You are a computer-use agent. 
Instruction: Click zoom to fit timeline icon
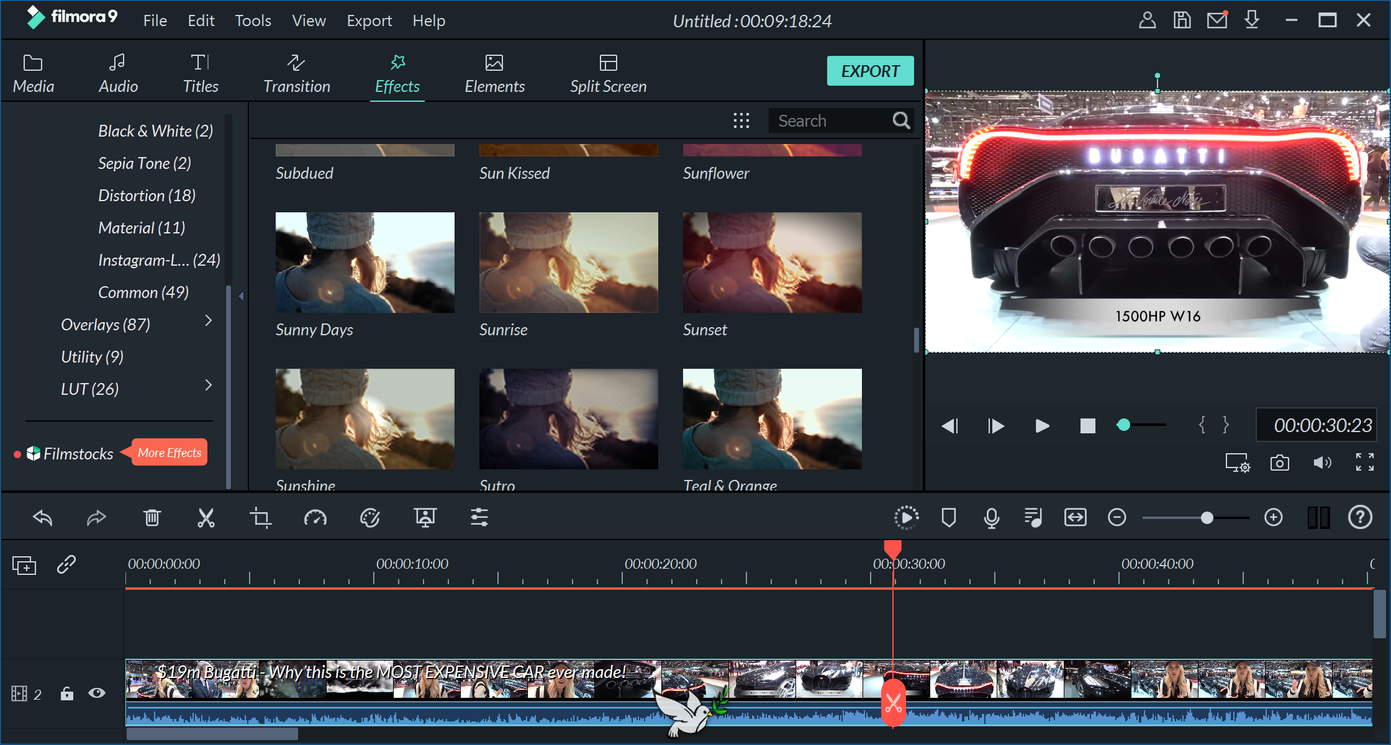1076,517
